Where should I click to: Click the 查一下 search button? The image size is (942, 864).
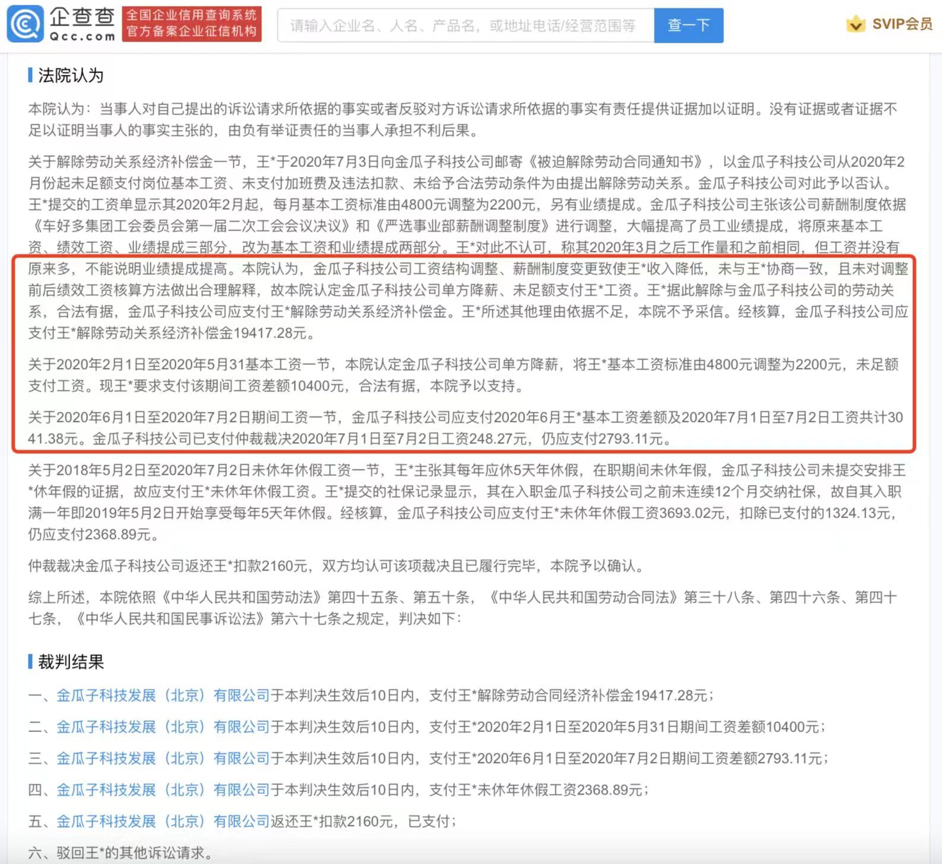(x=688, y=26)
